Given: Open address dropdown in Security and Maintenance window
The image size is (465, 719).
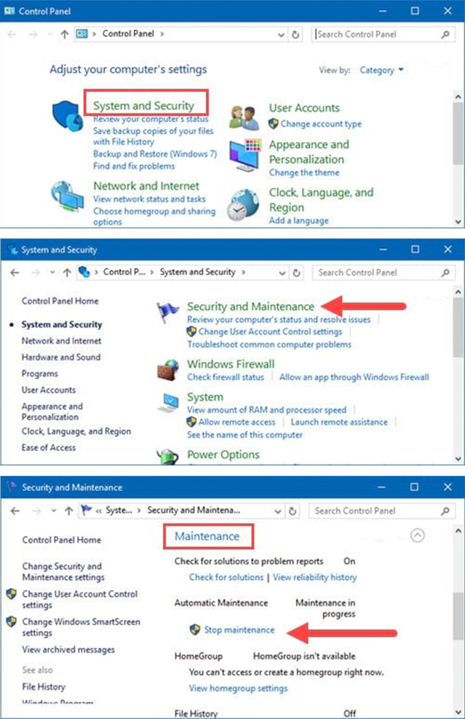Looking at the screenshot, I should [x=278, y=511].
